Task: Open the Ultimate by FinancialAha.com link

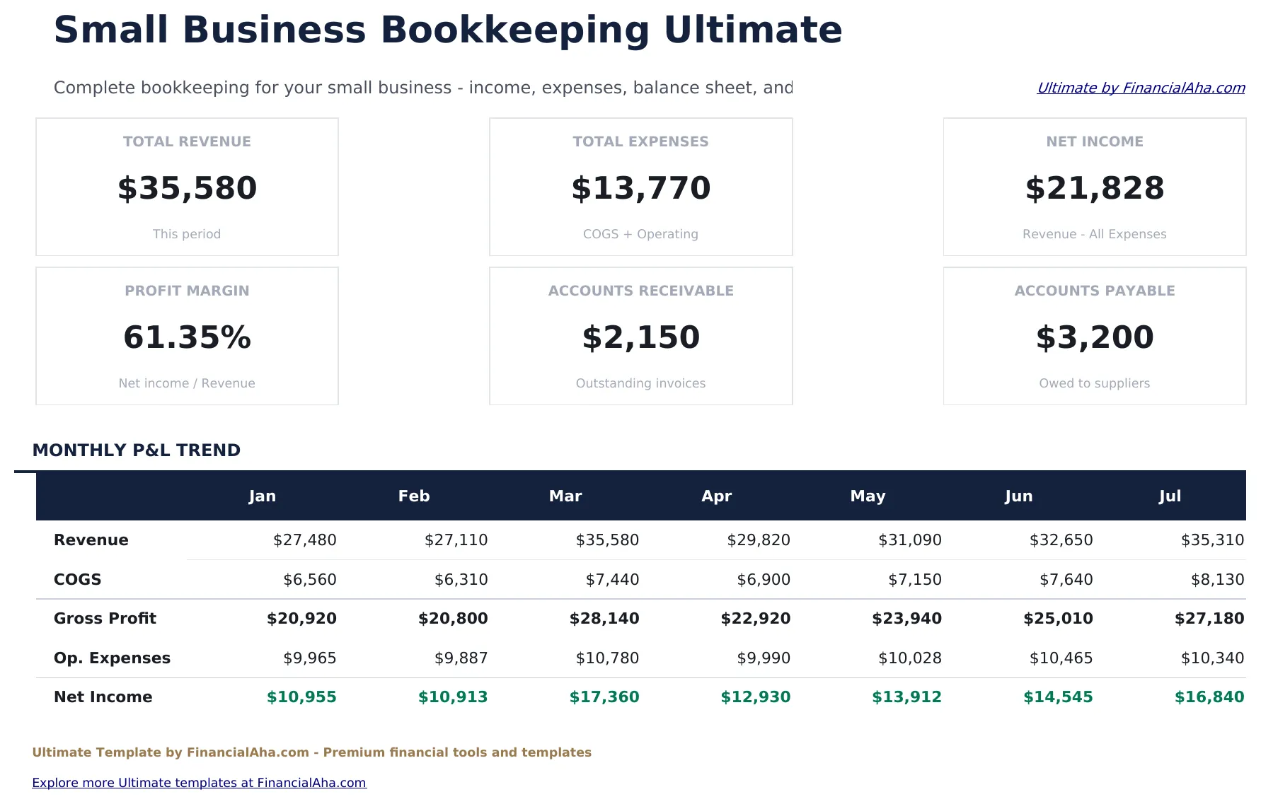Action: click(1141, 88)
